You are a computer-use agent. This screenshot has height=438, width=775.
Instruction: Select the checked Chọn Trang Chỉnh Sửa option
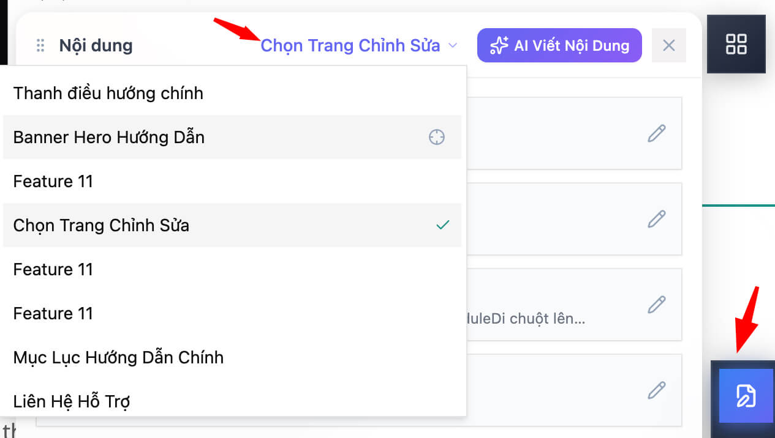(232, 225)
